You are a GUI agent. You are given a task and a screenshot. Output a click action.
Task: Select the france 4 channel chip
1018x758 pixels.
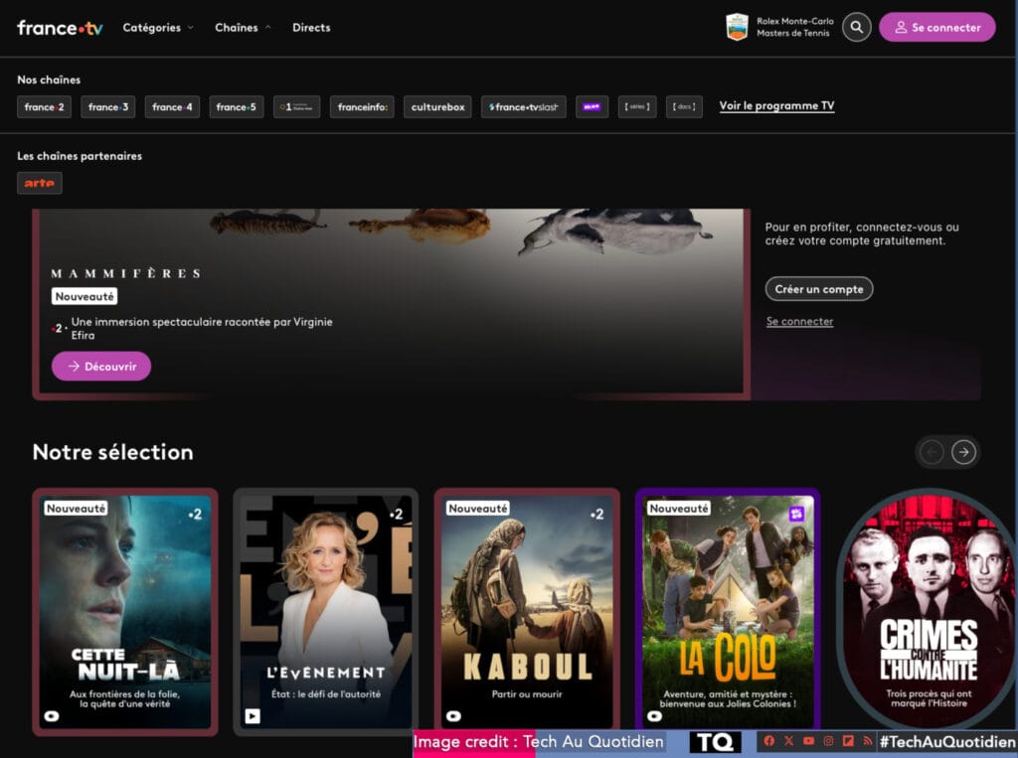pos(172,107)
